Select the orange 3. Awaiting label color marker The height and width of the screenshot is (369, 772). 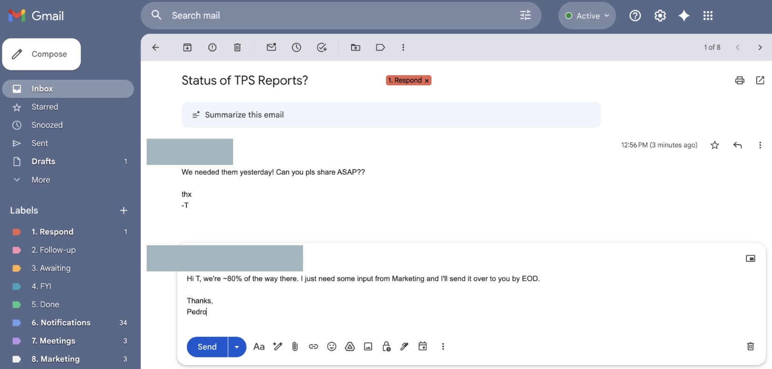[16, 268]
